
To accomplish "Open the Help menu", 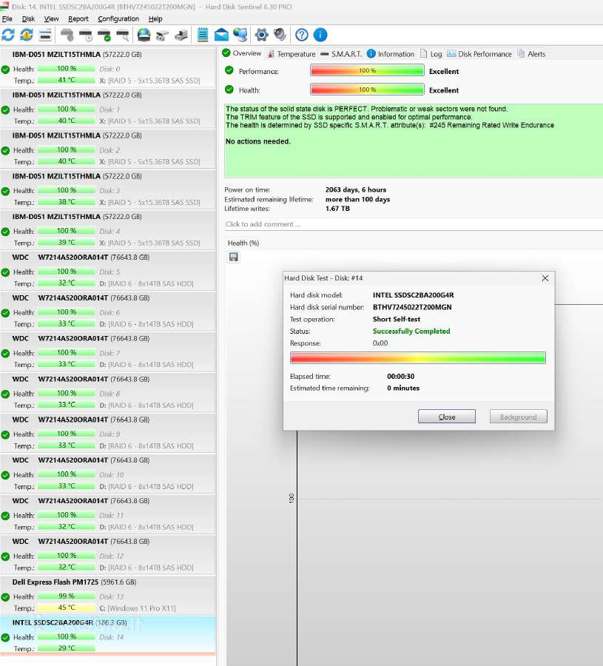I will (x=155, y=18).
